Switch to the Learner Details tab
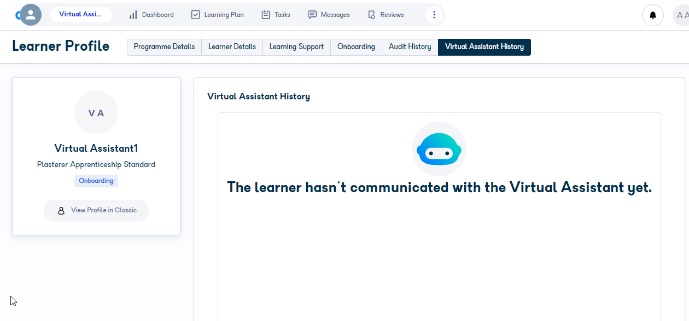This screenshot has height=321, width=689. click(x=232, y=47)
